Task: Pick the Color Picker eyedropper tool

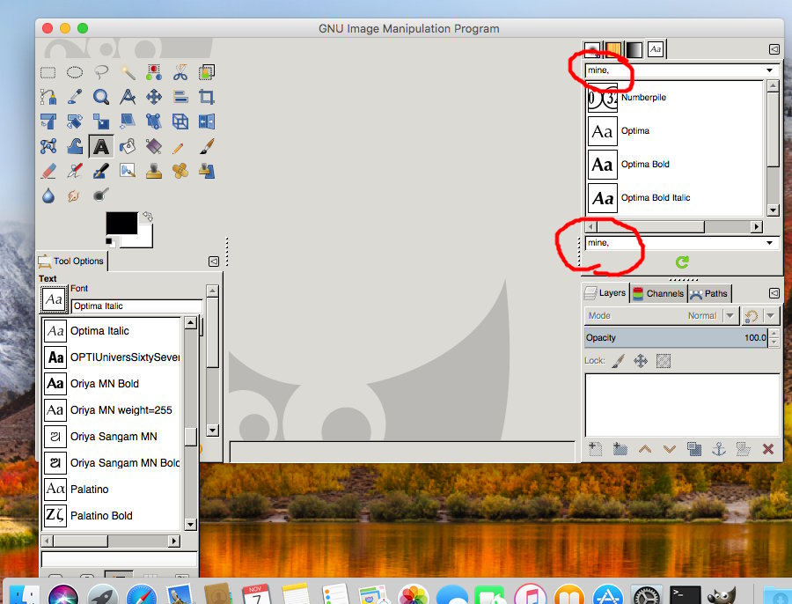Action: tap(75, 97)
